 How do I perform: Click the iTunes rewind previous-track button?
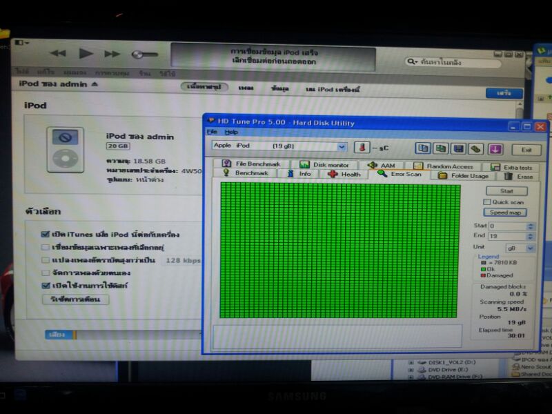click(59, 54)
